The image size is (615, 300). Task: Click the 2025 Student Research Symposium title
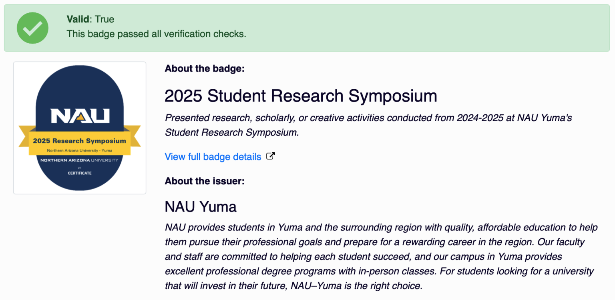click(301, 96)
